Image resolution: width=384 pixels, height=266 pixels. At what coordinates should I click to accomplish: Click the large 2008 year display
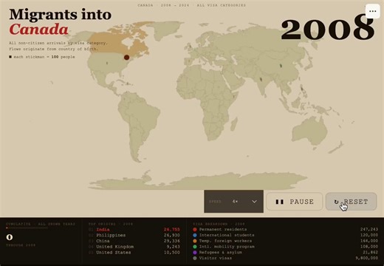[x=327, y=27]
